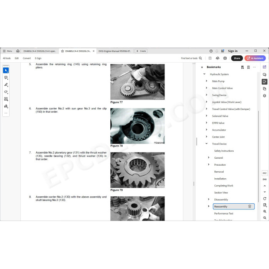Open the AI Assistant
This screenshot has width=269, height=269.
point(255,58)
